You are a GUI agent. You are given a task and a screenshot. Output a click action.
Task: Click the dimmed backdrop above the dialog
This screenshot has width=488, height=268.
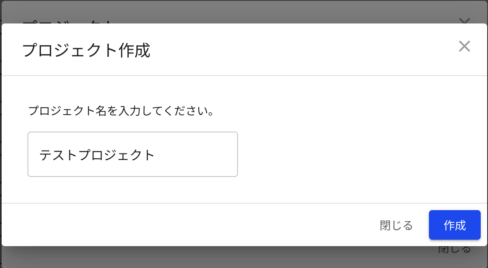243,11
